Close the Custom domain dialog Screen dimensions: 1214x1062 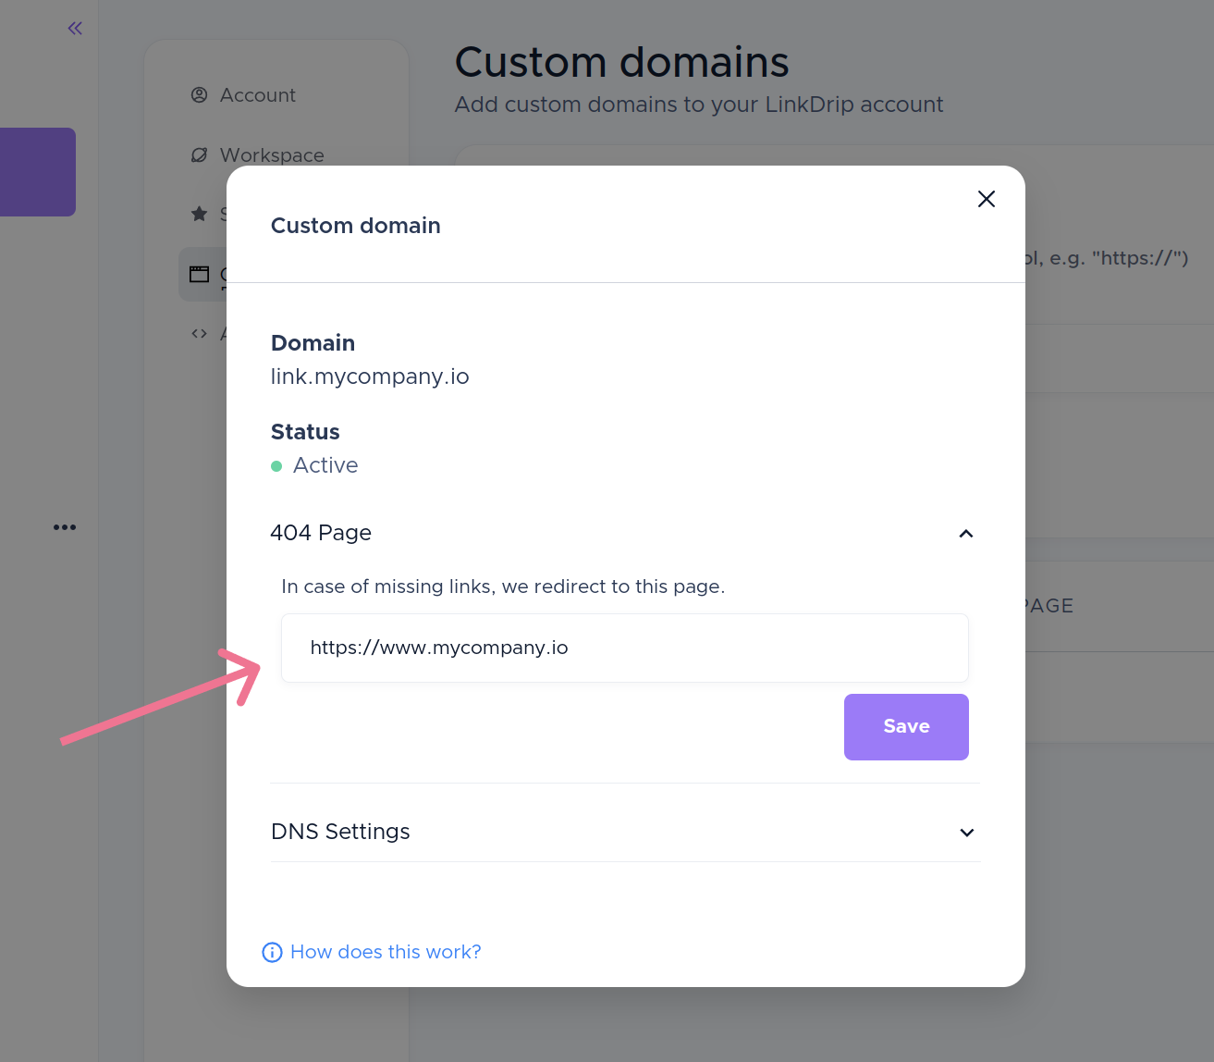(986, 199)
